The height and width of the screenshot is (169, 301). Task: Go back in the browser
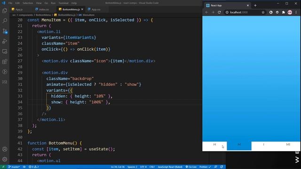click(206, 12)
